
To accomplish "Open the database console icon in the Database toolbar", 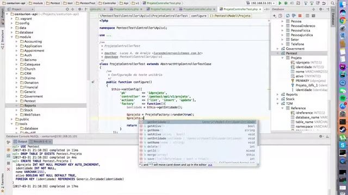I will (x=313, y=16).
